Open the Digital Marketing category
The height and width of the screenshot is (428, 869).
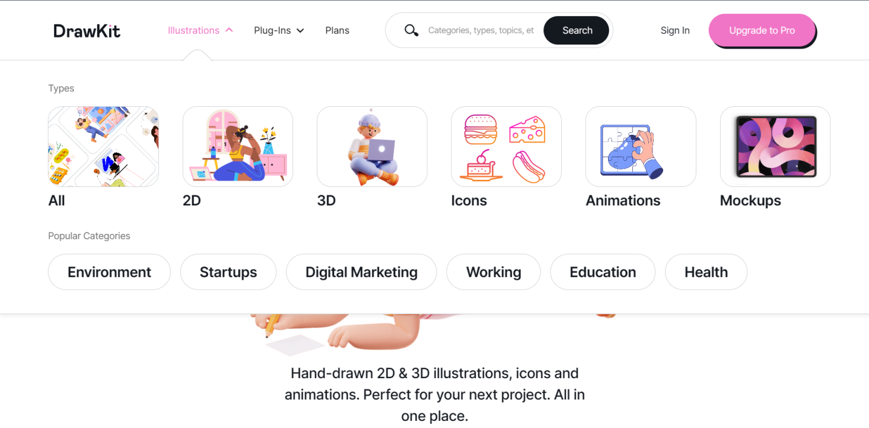point(361,272)
